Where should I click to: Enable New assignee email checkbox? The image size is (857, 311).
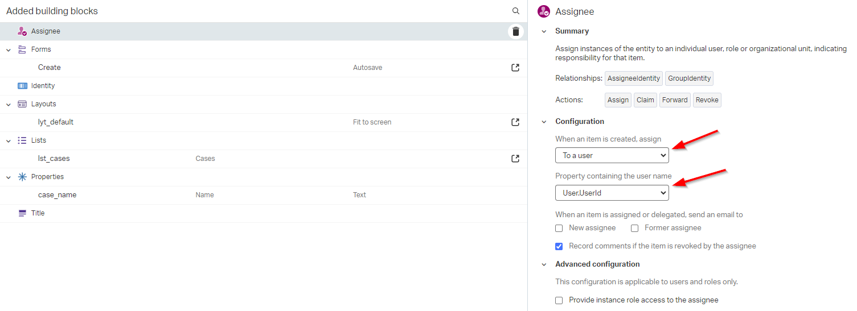tap(559, 228)
